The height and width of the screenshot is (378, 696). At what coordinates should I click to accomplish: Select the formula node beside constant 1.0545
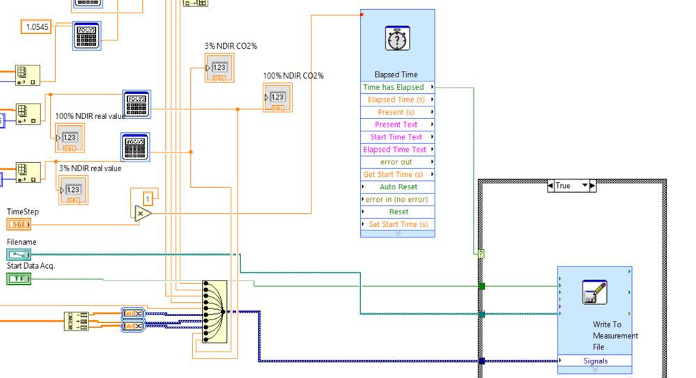coord(86,36)
